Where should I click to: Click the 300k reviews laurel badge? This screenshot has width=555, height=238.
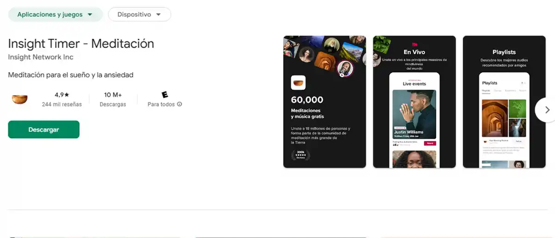coord(301,155)
